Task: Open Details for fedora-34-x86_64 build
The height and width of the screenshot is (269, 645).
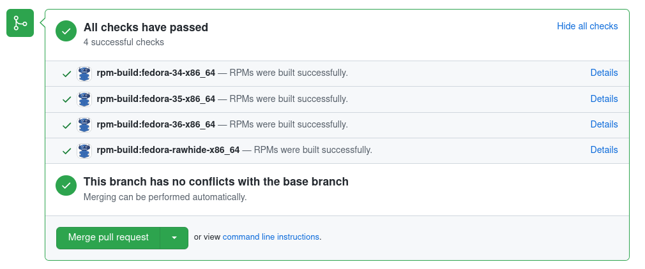Action: (x=603, y=73)
